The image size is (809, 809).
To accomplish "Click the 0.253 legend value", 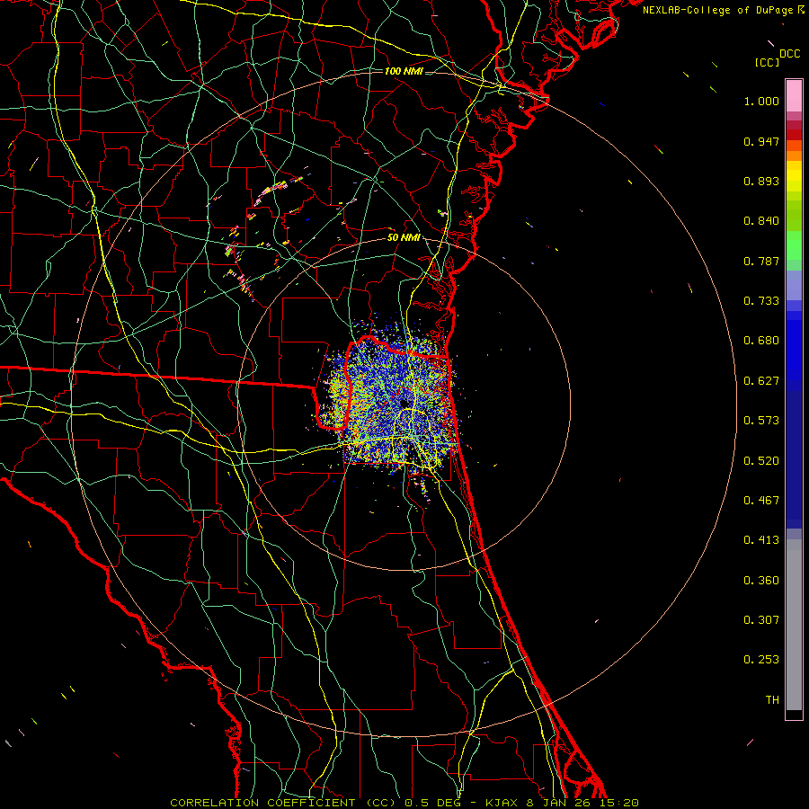I will click(x=761, y=660).
